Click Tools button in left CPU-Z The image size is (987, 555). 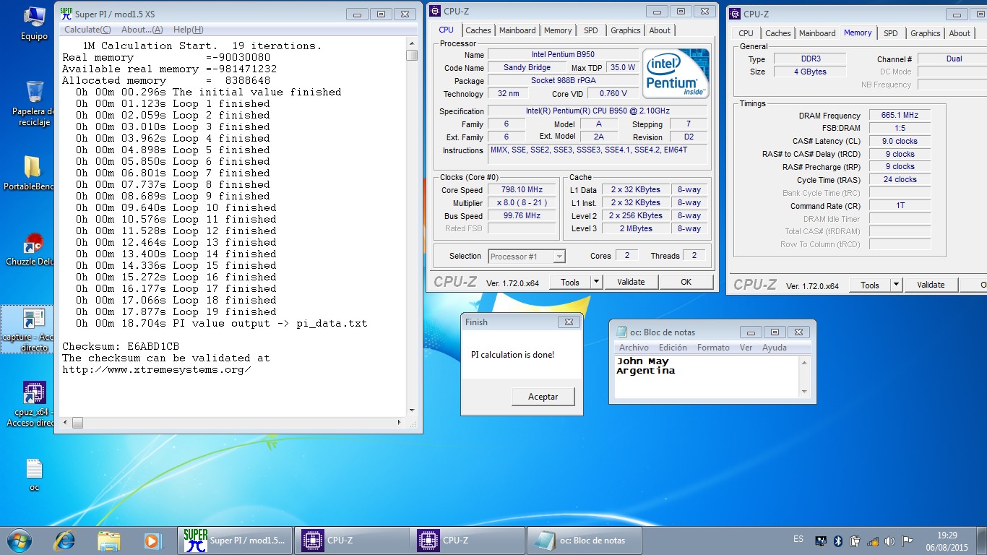(570, 282)
